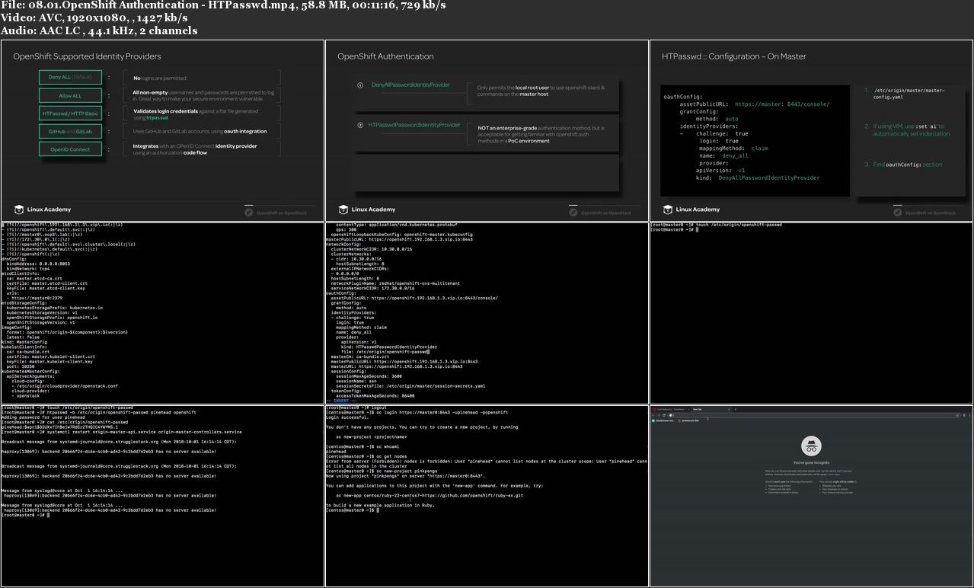Open the thumbnail showing only 'touch /etc/origin/openshift-passwd'
The width and height of the screenshot is (974, 588).
811,313
